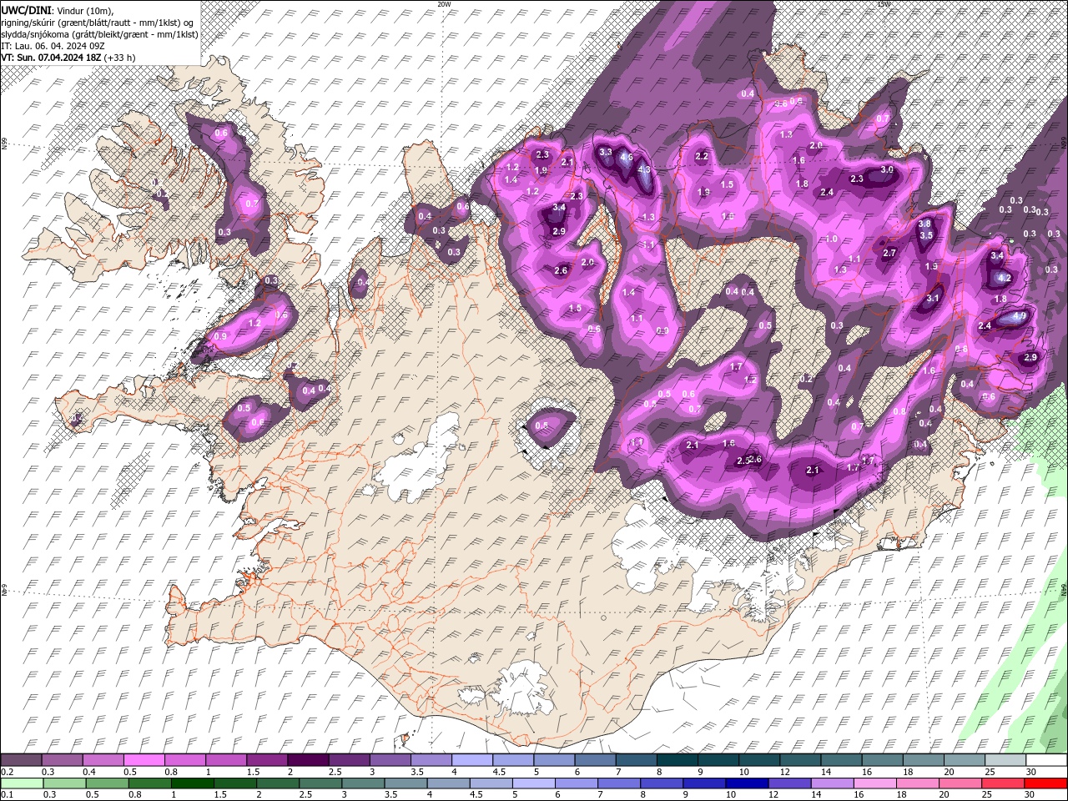Viewport: 1068px width, 801px height.
Task: Click the '0.2' label on the upper legend
Action: 7,772
